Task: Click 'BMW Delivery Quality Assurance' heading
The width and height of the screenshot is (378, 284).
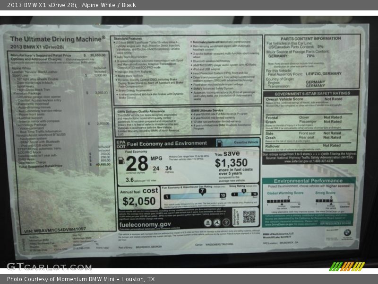Action: coord(141,111)
